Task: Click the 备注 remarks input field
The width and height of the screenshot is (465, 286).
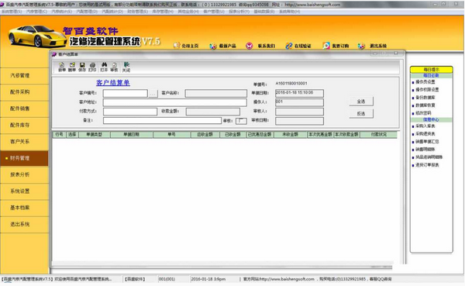Action: click(162, 120)
